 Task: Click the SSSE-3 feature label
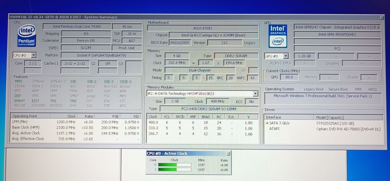pyautogui.click(x=125, y=82)
